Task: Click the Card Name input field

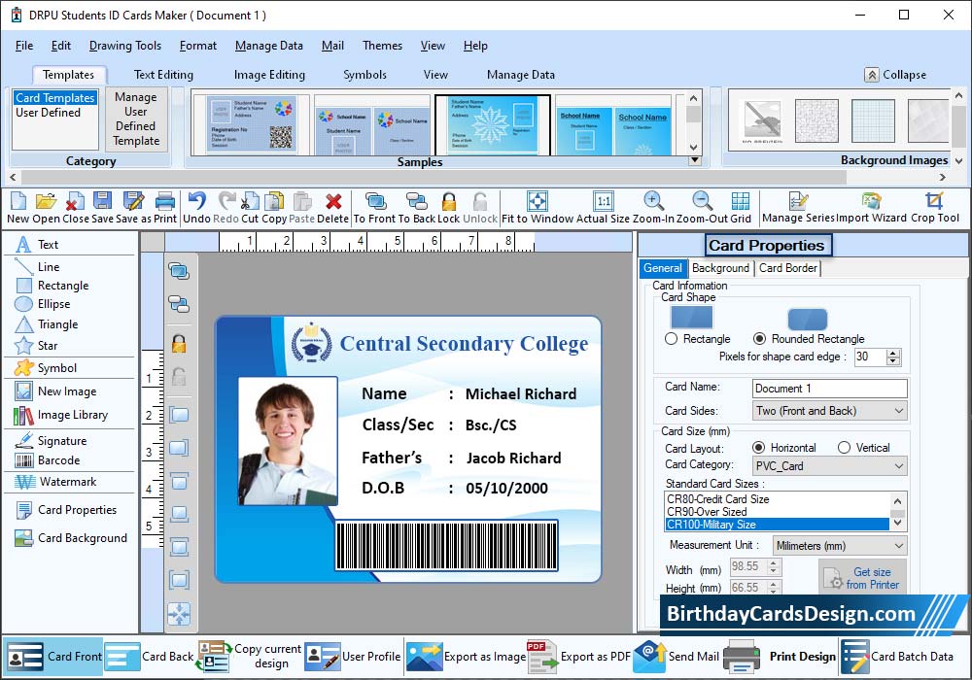Action: pos(829,389)
